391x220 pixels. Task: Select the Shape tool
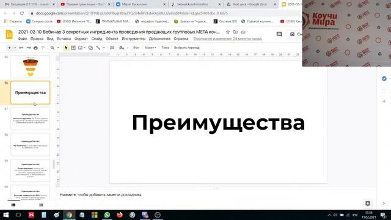90,48
